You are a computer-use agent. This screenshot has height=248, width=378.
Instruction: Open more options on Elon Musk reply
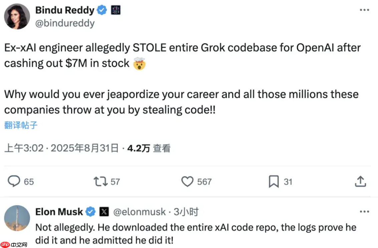point(364,211)
